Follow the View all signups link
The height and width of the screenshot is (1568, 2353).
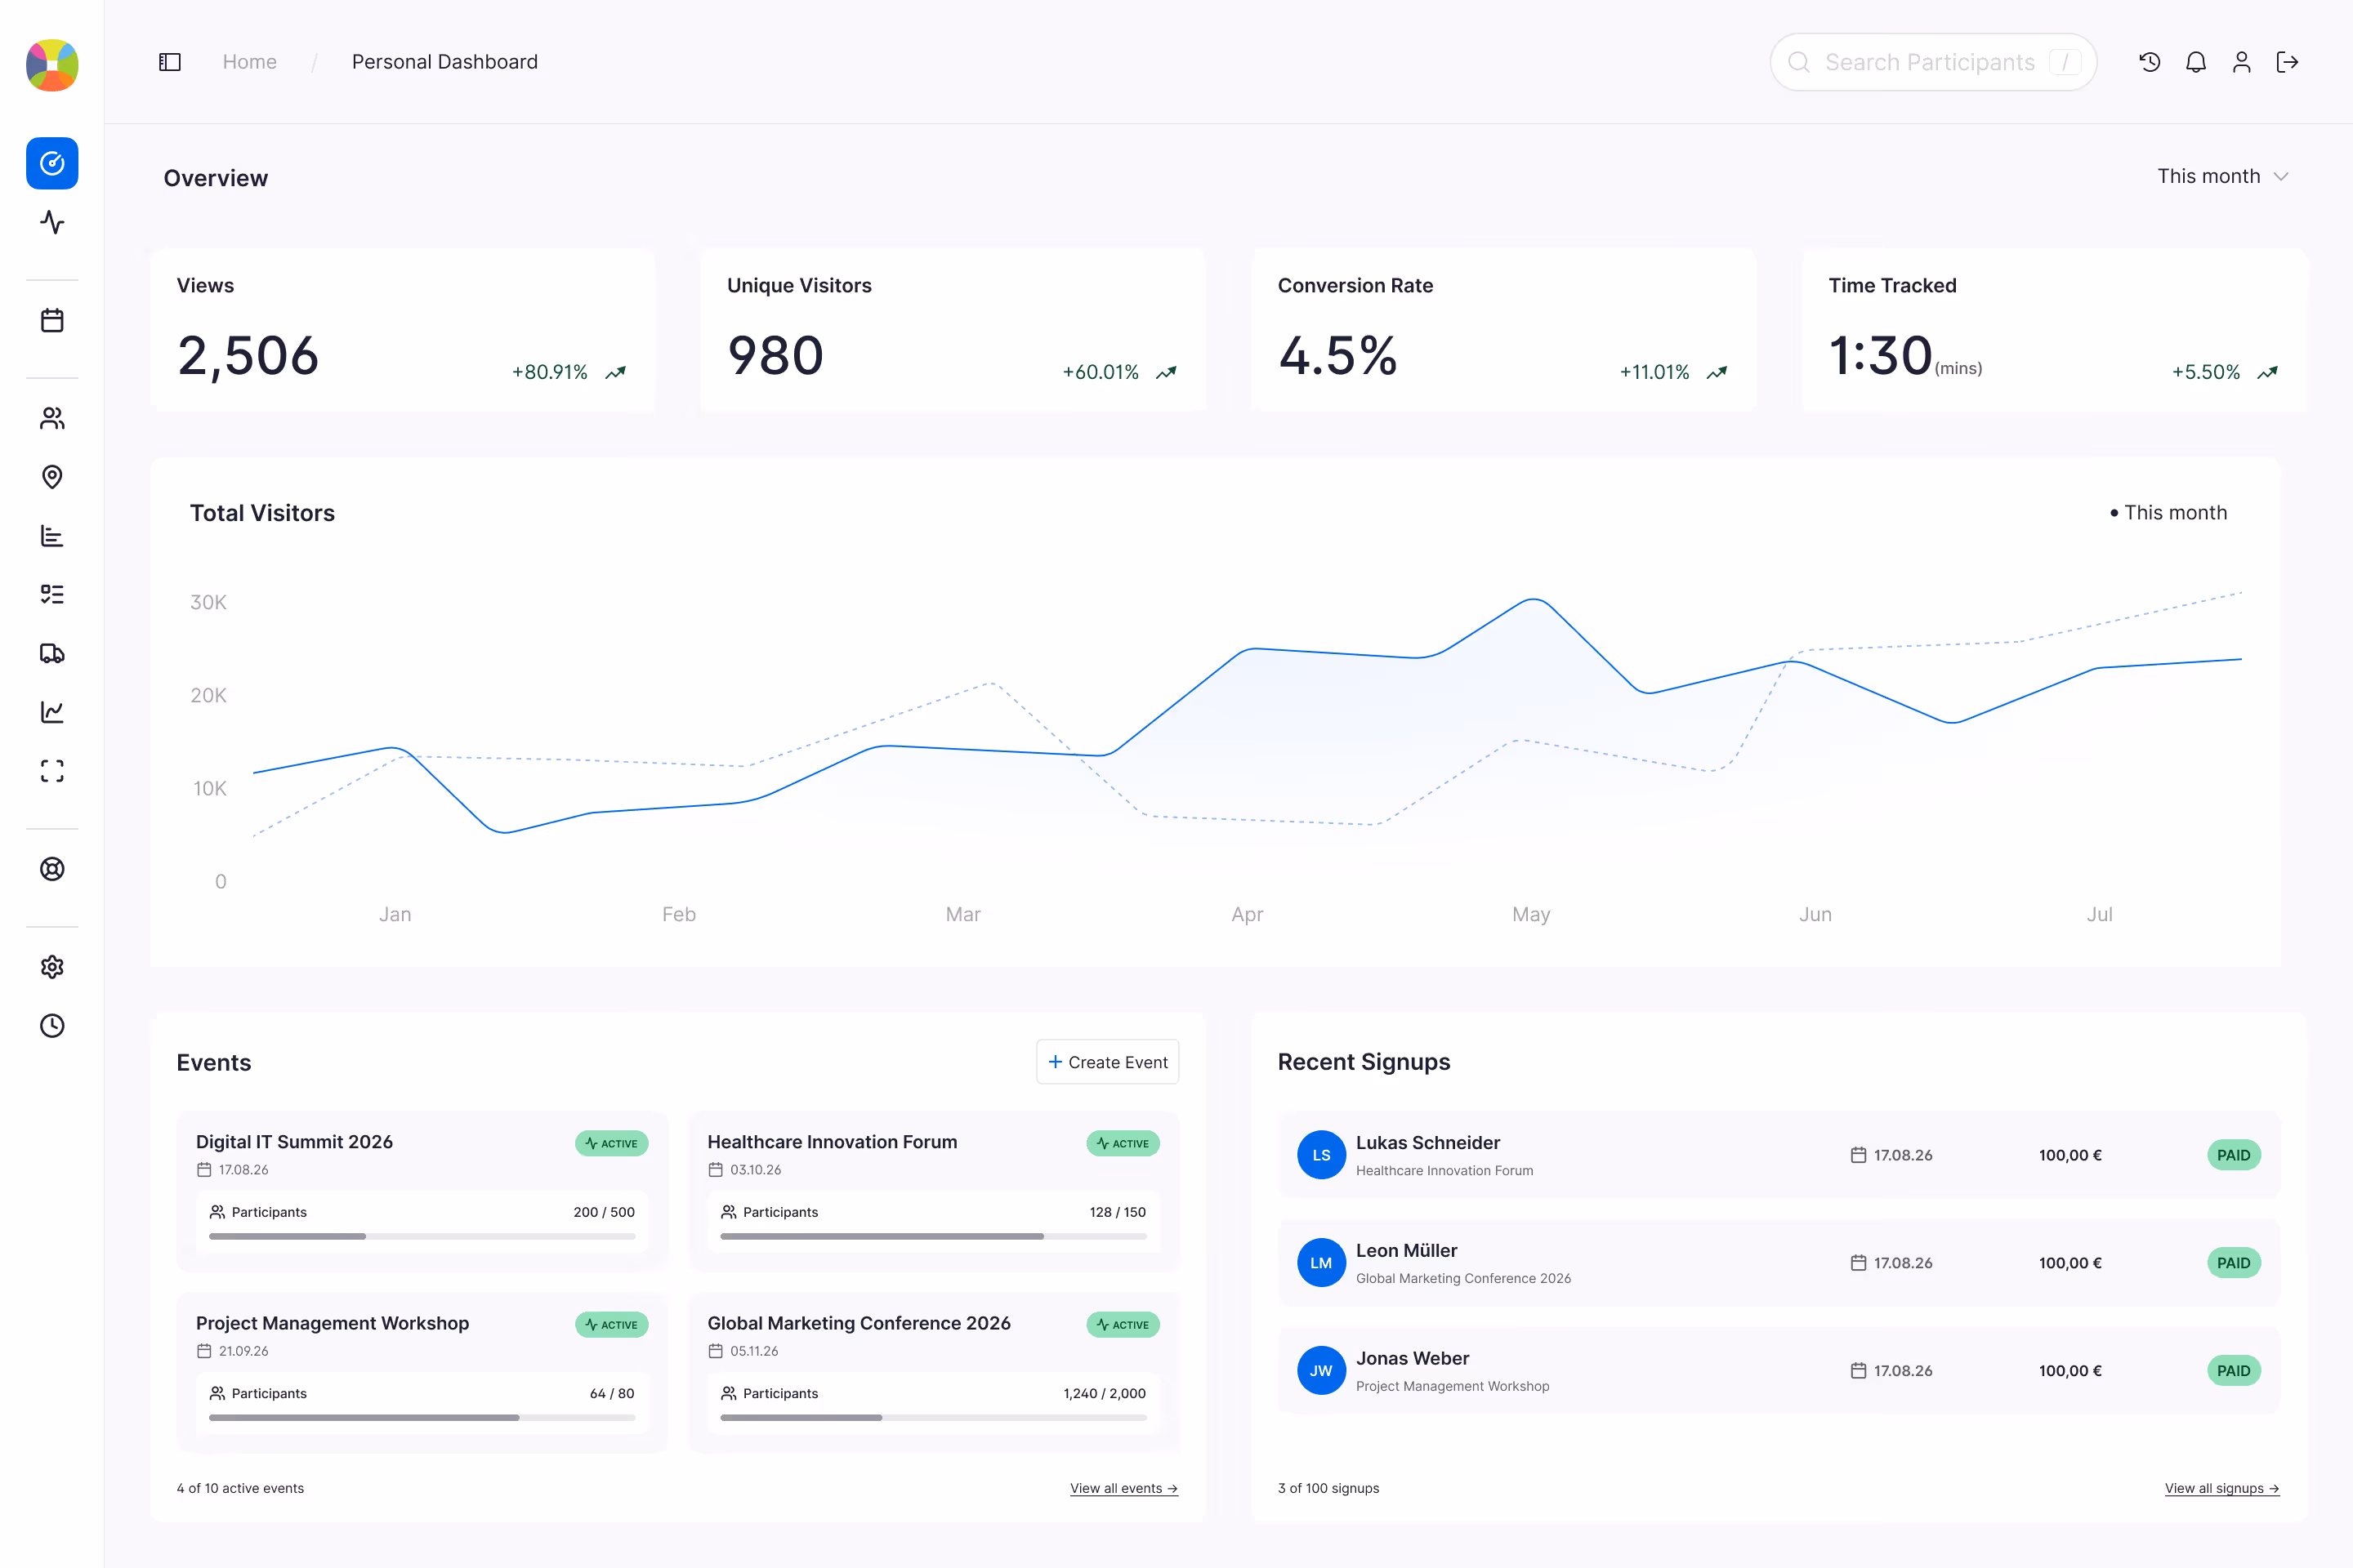[2222, 1488]
